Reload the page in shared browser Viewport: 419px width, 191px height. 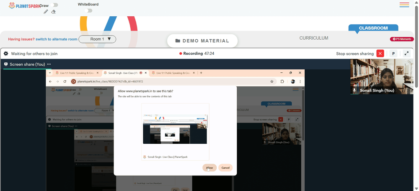(65, 81)
